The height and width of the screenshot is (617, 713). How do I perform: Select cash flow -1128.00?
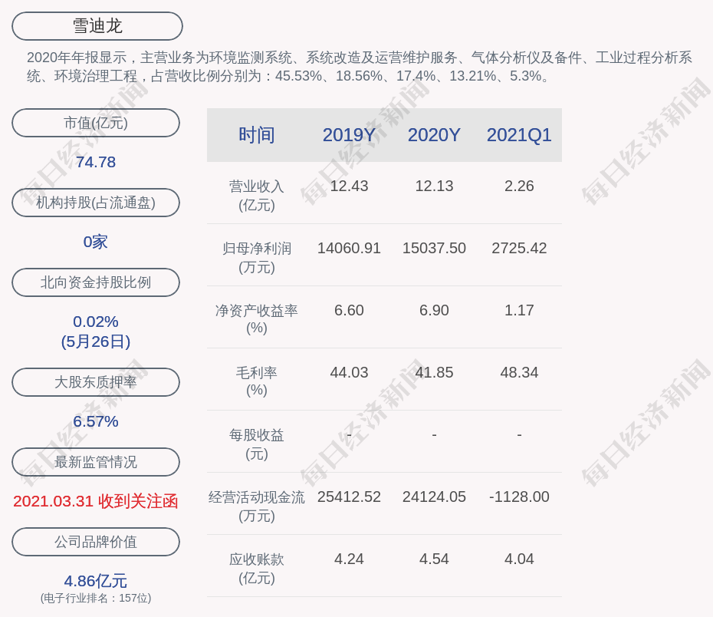point(519,497)
